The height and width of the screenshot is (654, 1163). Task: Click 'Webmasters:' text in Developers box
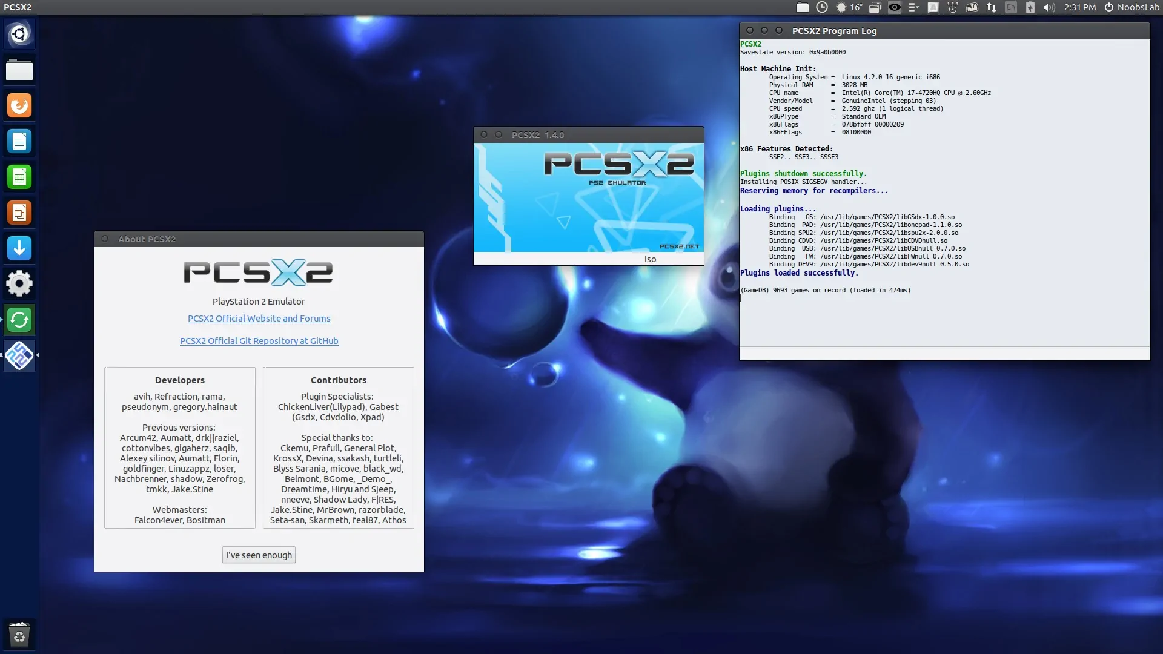(179, 510)
